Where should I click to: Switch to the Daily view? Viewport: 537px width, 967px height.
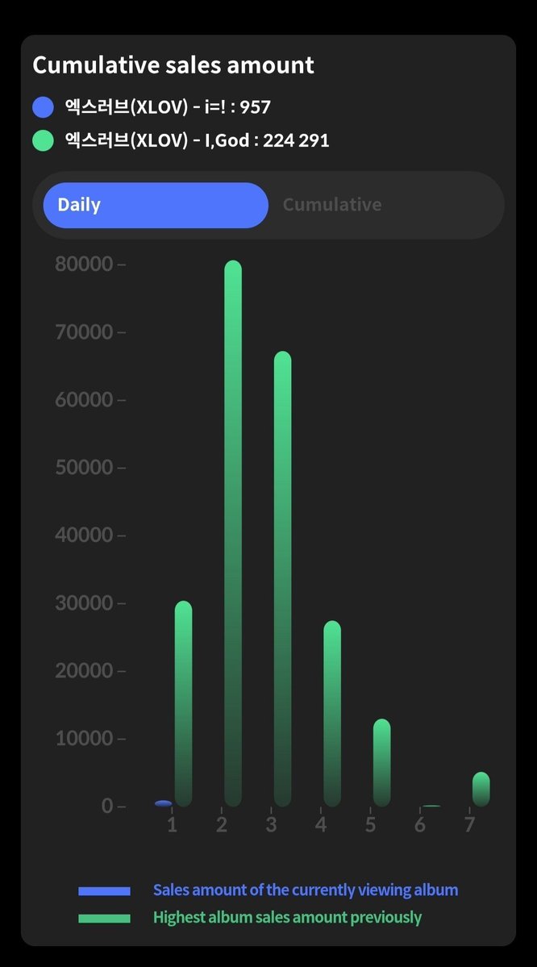click(156, 205)
